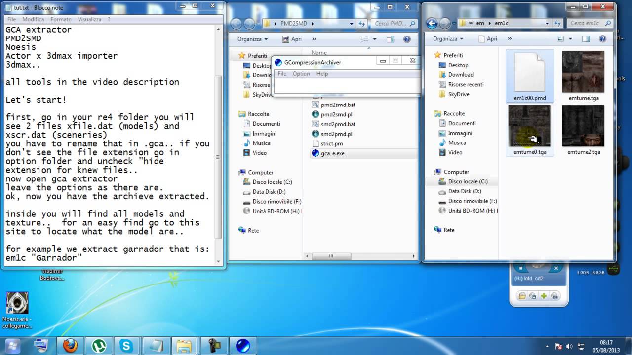This screenshot has height=355, width=632.
Task: Toggle preview pane in PMD2SMD window
Action: [391, 39]
